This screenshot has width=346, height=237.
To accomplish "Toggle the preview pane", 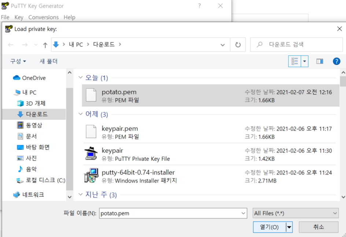I will click(320, 61).
